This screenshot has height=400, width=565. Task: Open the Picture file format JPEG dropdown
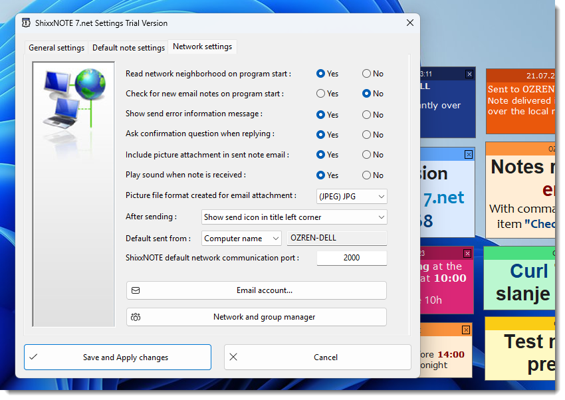pyautogui.click(x=352, y=197)
